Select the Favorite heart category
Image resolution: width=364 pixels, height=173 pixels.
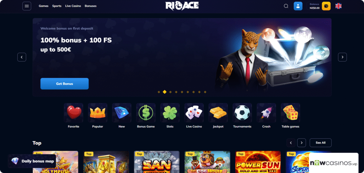click(x=73, y=113)
